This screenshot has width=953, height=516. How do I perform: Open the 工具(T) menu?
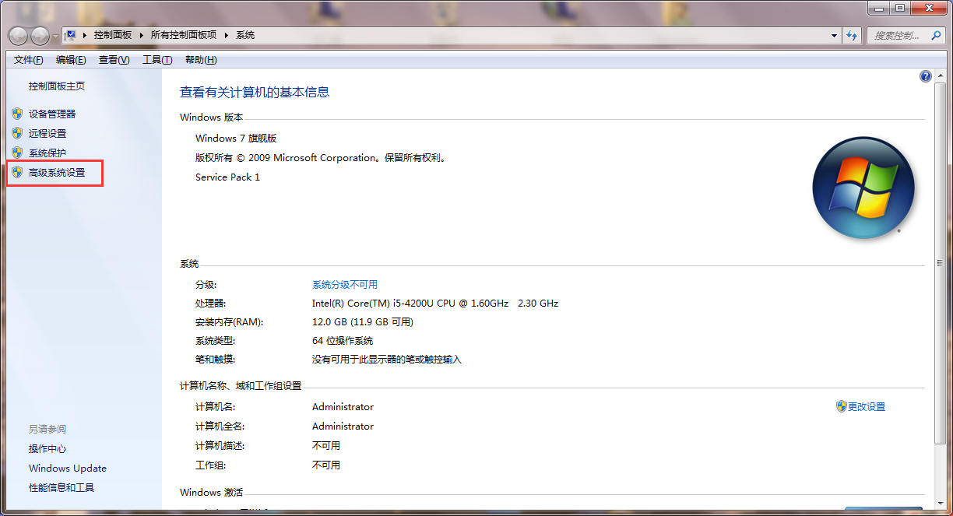pyautogui.click(x=157, y=60)
